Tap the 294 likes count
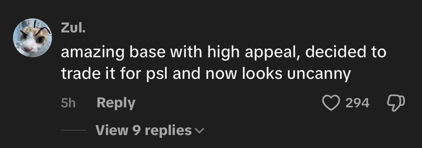The width and height of the screenshot is (422, 148). (357, 103)
